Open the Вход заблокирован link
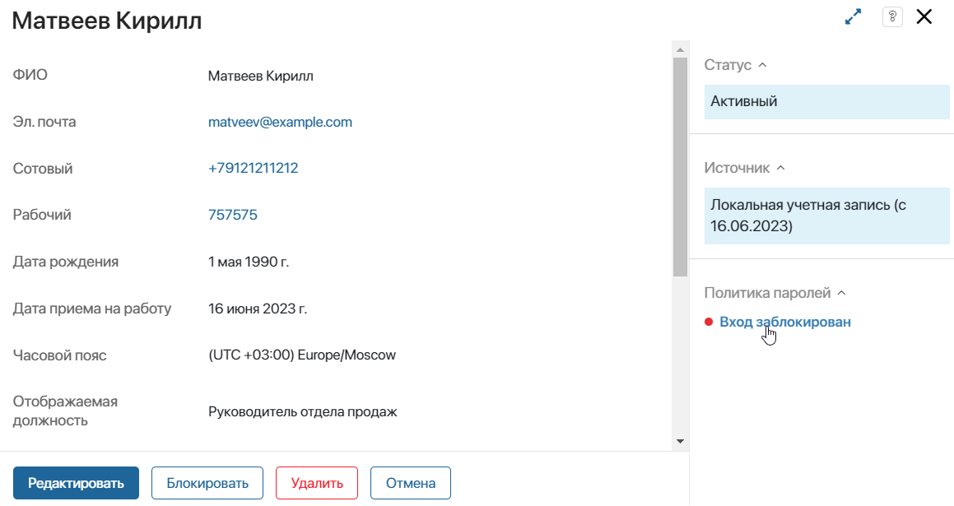Screen dimensions: 954x506 pos(785,322)
